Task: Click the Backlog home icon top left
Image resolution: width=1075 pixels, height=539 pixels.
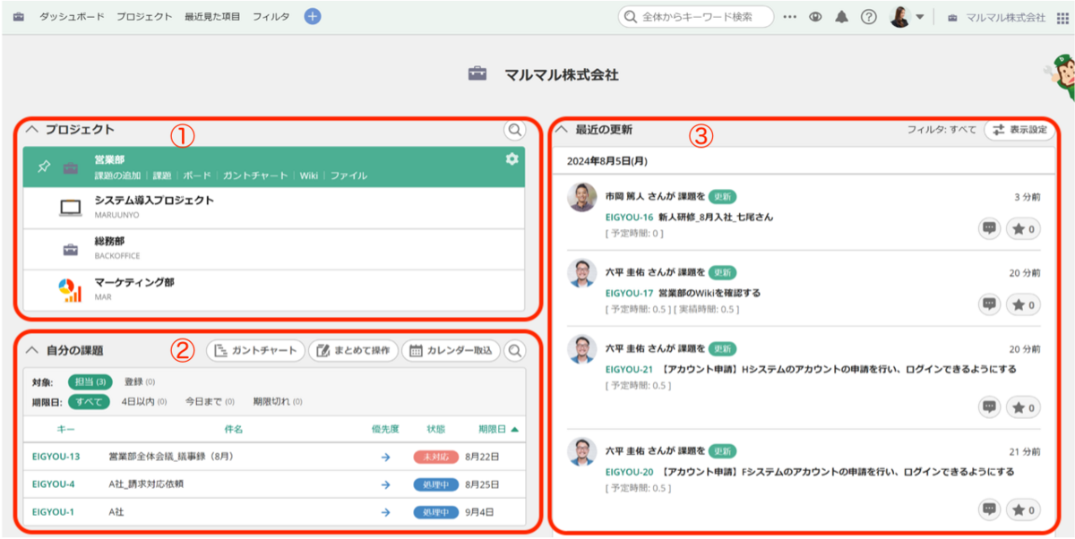Action: click(x=19, y=15)
